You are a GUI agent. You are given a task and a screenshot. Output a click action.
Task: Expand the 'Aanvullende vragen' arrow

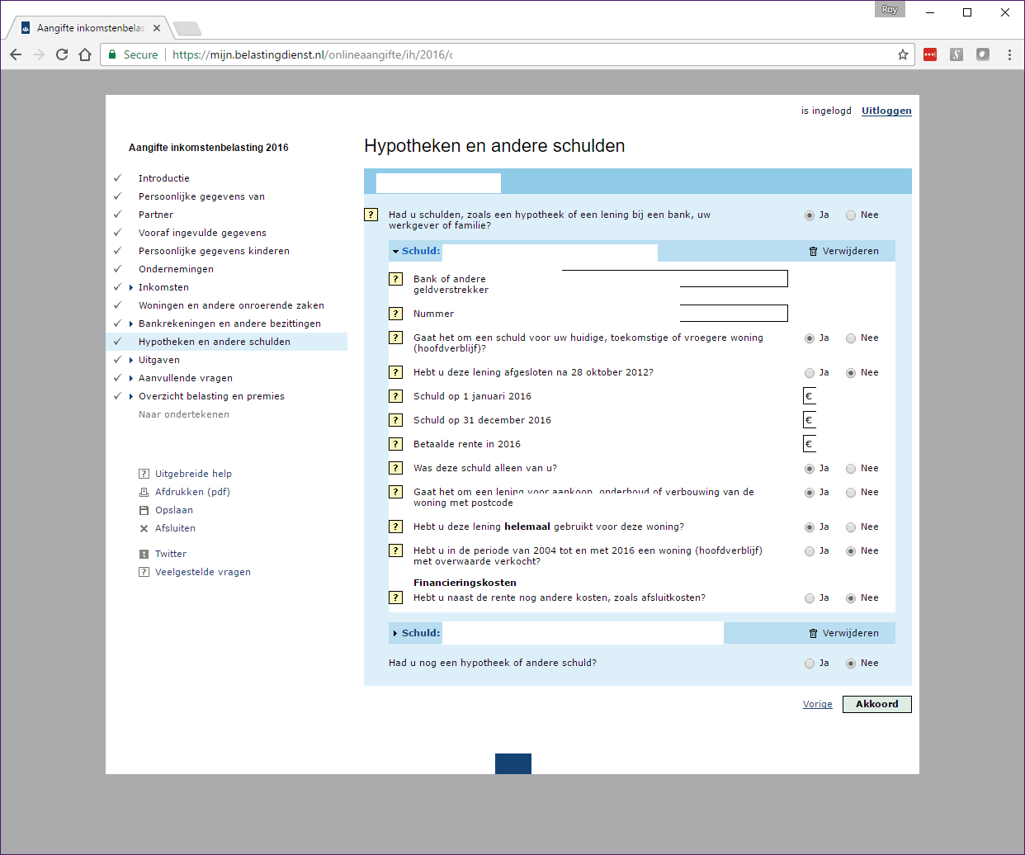[x=131, y=378]
